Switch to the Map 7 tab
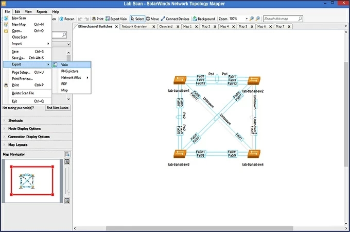The height and width of the screenshot is (232, 350). pyautogui.click(x=280, y=27)
